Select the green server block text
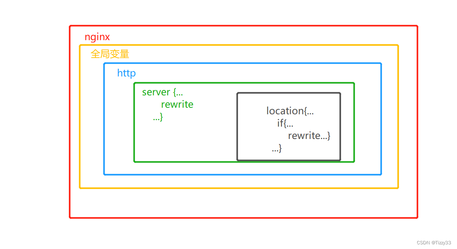This screenshot has height=249, width=457. [x=162, y=92]
